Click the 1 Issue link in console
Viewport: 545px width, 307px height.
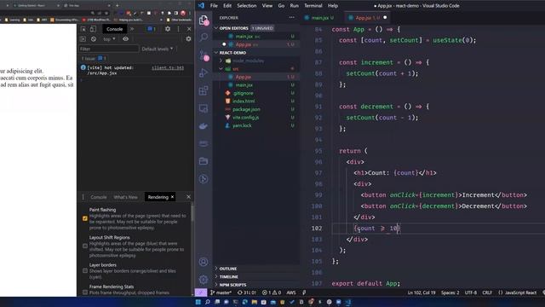[x=94, y=59]
